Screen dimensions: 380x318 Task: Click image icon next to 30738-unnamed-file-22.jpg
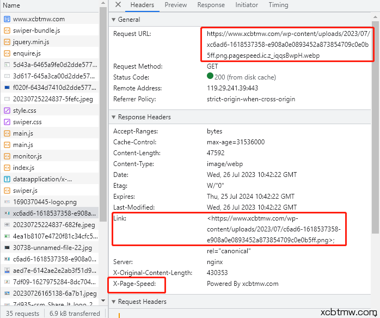pos(7,248)
